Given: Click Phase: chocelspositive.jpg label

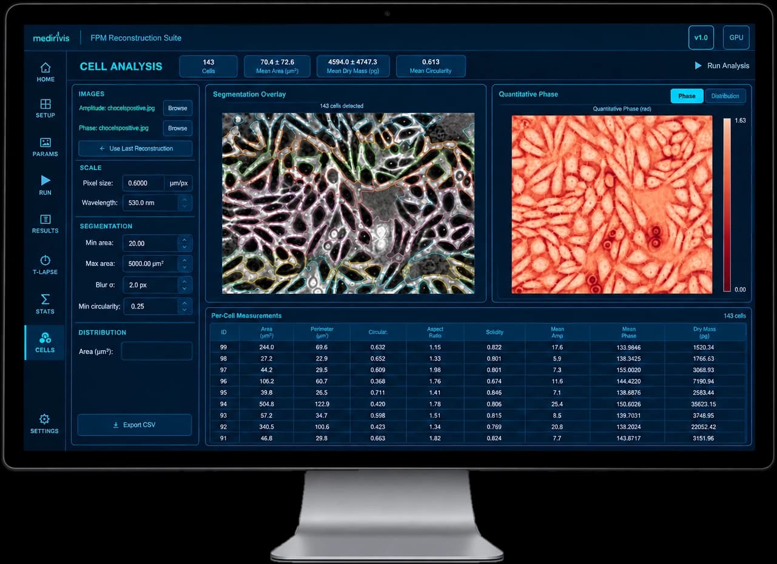Looking at the screenshot, I should click(x=113, y=128).
